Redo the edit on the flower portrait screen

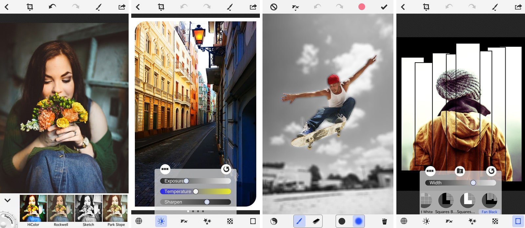(x=75, y=7)
